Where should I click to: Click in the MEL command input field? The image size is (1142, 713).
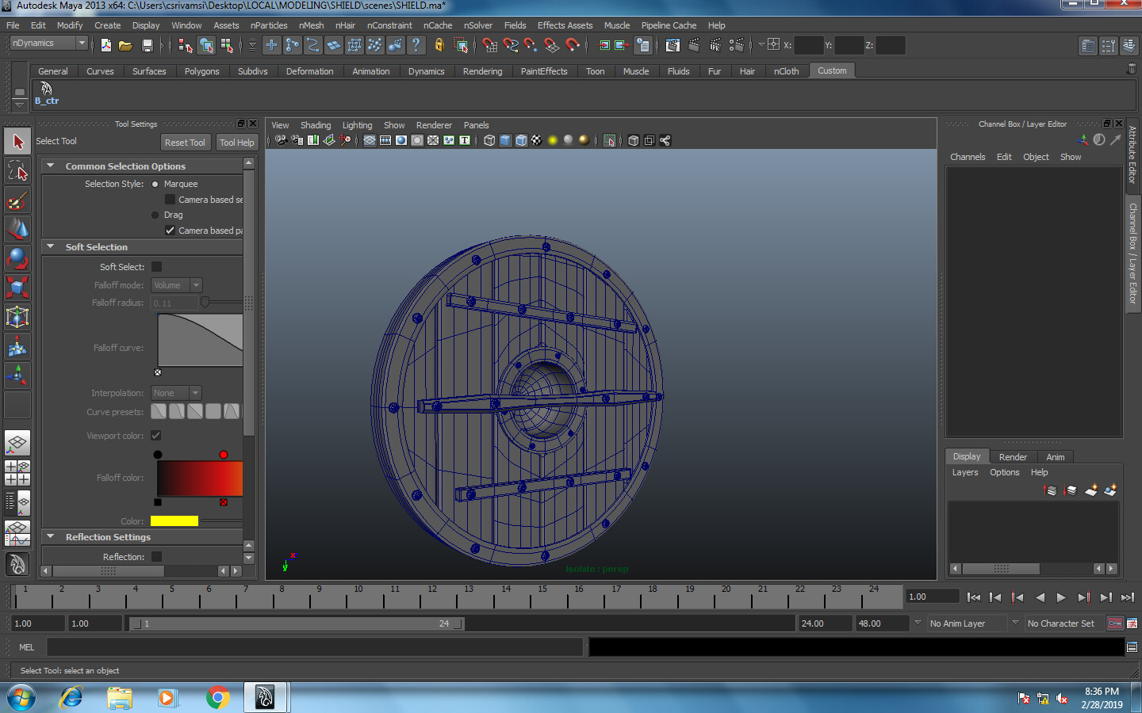point(315,647)
